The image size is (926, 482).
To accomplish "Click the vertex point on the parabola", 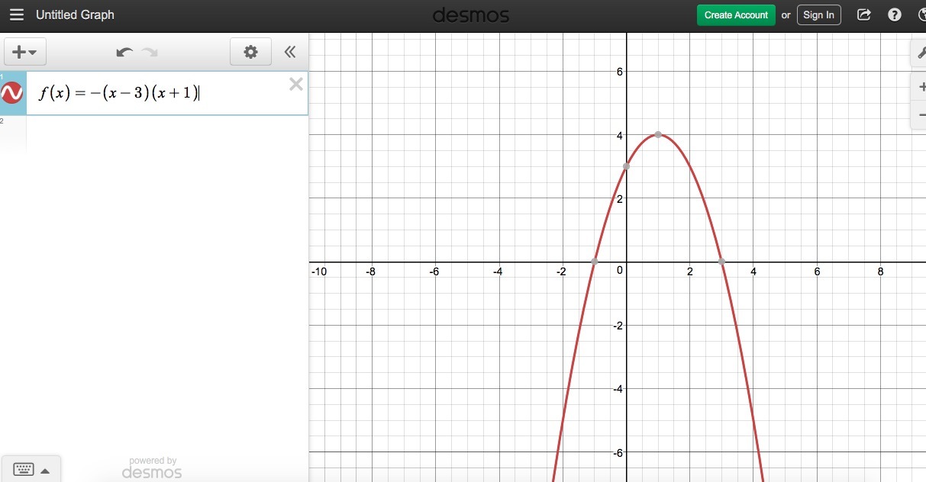I will click(x=658, y=135).
